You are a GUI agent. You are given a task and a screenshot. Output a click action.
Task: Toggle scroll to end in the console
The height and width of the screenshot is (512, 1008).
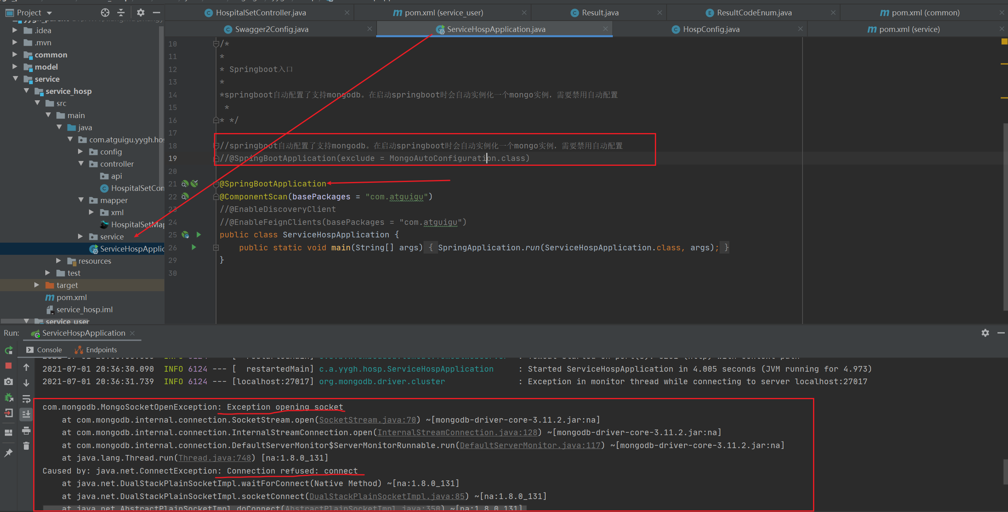[x=26, y=414]
